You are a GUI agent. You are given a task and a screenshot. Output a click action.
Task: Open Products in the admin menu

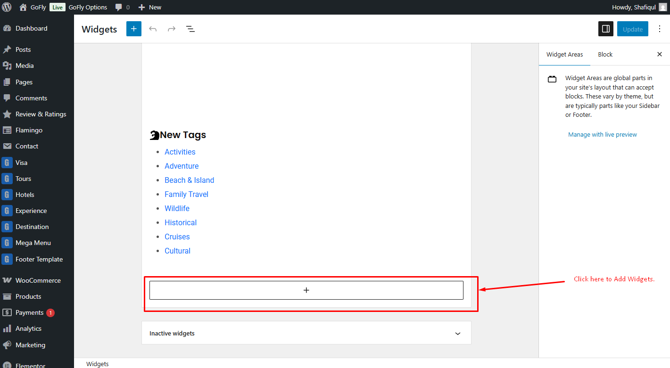37,296
